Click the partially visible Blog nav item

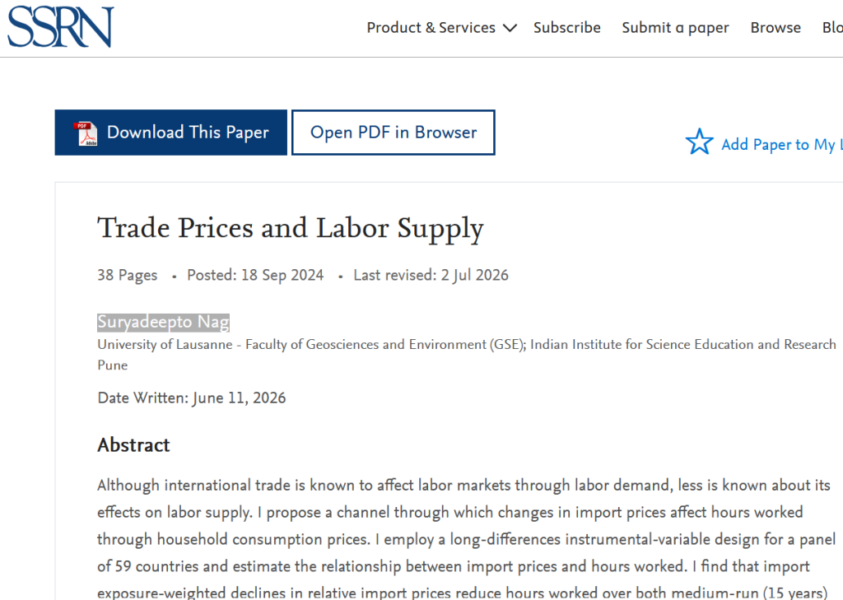[832, 27]
